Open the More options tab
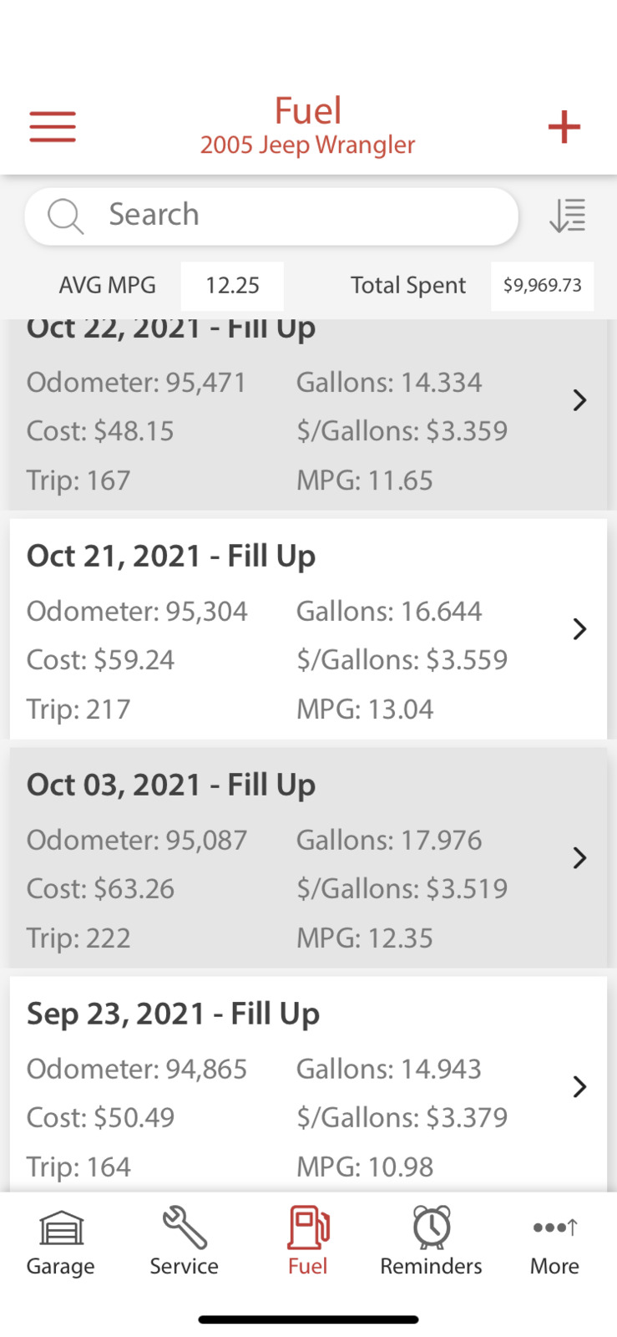This screenshot has width=617, height=1337. 554,1243
